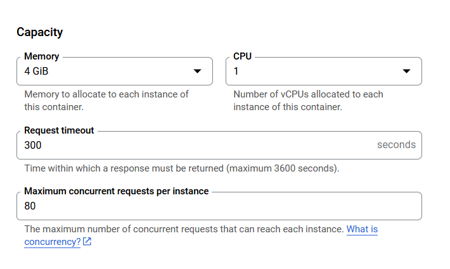The height and width of the screenshot is (269, 450).
Task: Click the Memory field label
Action: coord(42,56)
